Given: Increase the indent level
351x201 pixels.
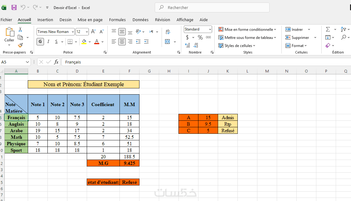Looking at the screenshot, I should click(x=146, y=42).
